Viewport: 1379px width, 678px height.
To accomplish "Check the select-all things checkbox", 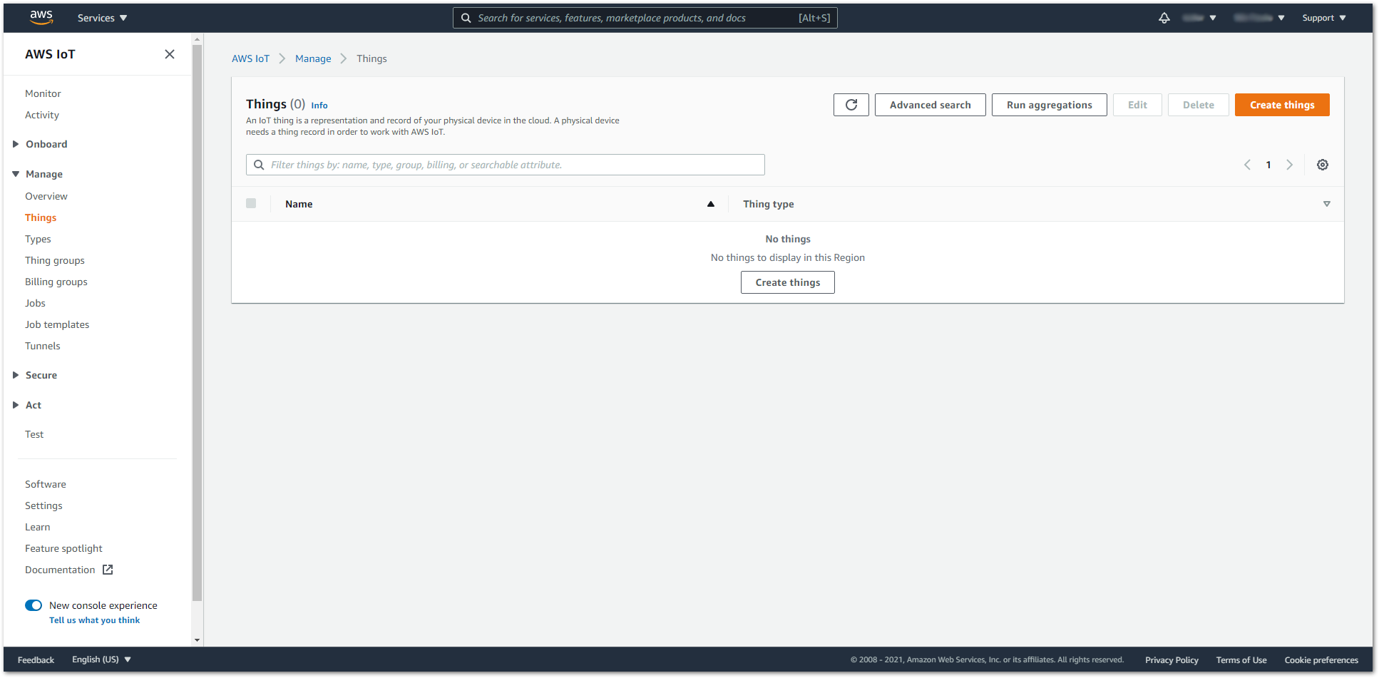I will tap(251, 203).
